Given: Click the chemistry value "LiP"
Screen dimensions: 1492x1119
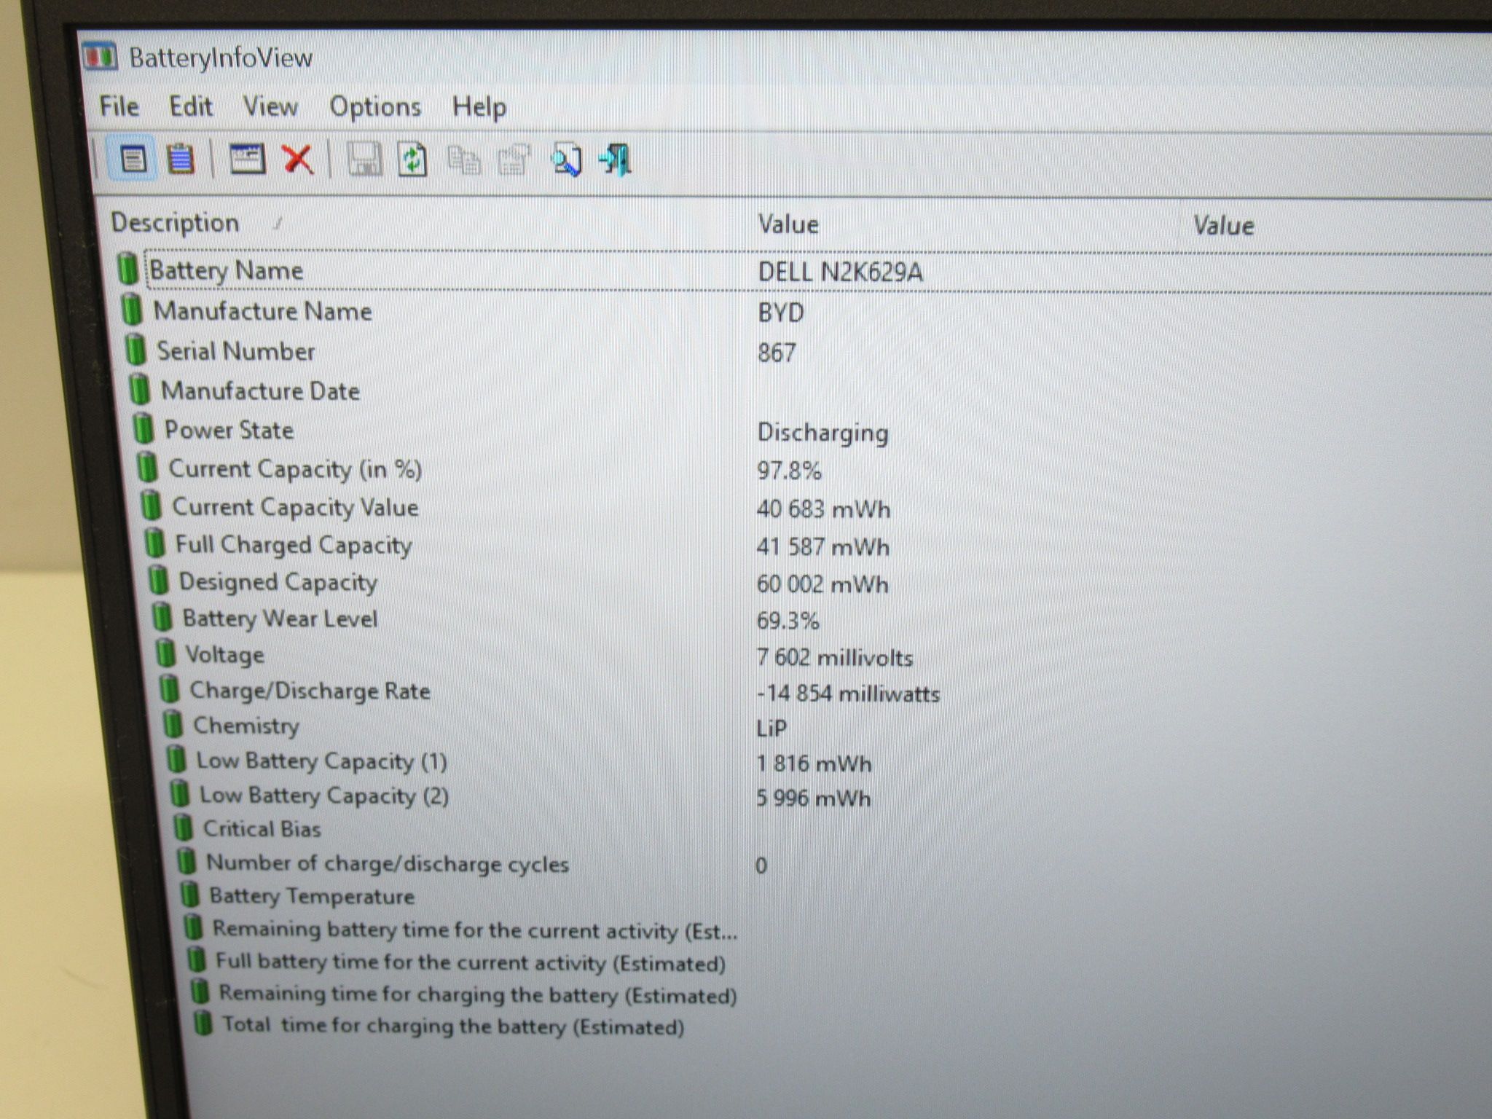Looking at the screenshot, I should 771,728.
